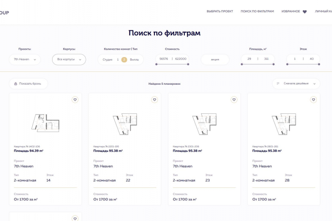Click the Поиск по фильтрам heading
Image resolution: width=332 pixels, height=221 pixels.
tap(164, 33)
